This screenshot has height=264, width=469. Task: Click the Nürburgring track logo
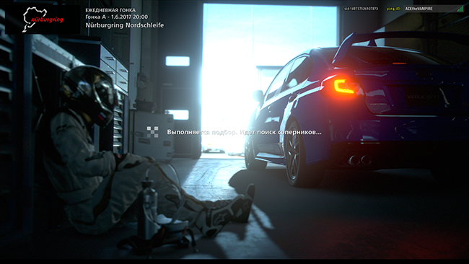(43, 19)
